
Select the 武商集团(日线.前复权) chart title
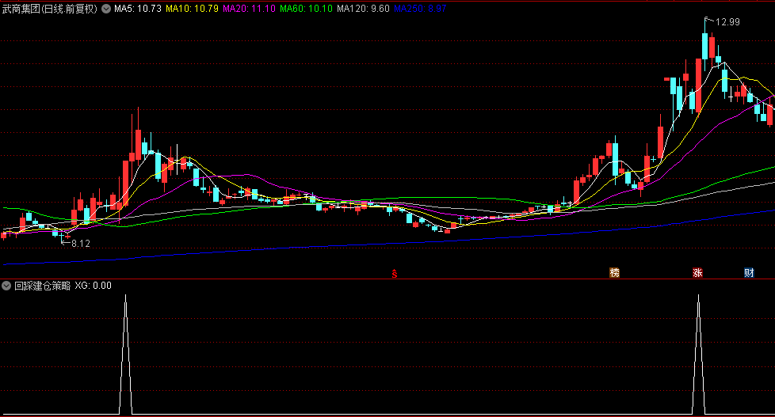[50, 9]
